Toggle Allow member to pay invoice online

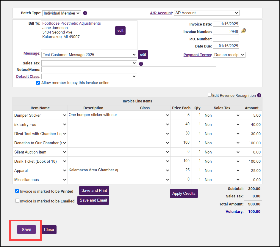[x=38, y=83]
